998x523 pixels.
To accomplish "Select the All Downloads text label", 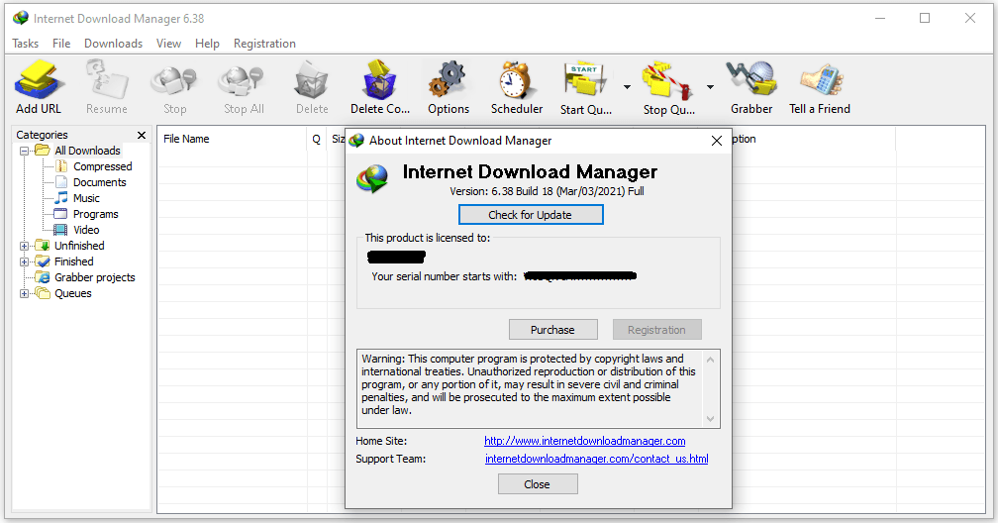I will [87, 151].
